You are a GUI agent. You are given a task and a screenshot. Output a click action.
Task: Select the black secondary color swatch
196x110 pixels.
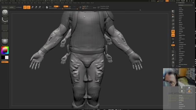tap(3, 57)
